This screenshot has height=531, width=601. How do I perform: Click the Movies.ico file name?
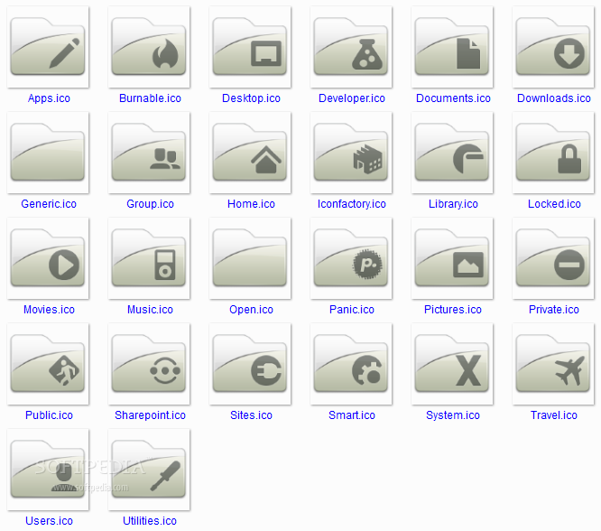[x=49, y=310]
